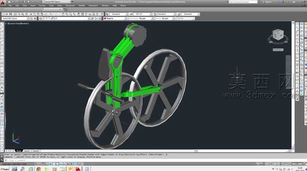Image resolution: width=307 pixels, height=171 pixels.
Task: Select the Match Properties brush icon
Action: pyautogui.click(x=42, y=14)
